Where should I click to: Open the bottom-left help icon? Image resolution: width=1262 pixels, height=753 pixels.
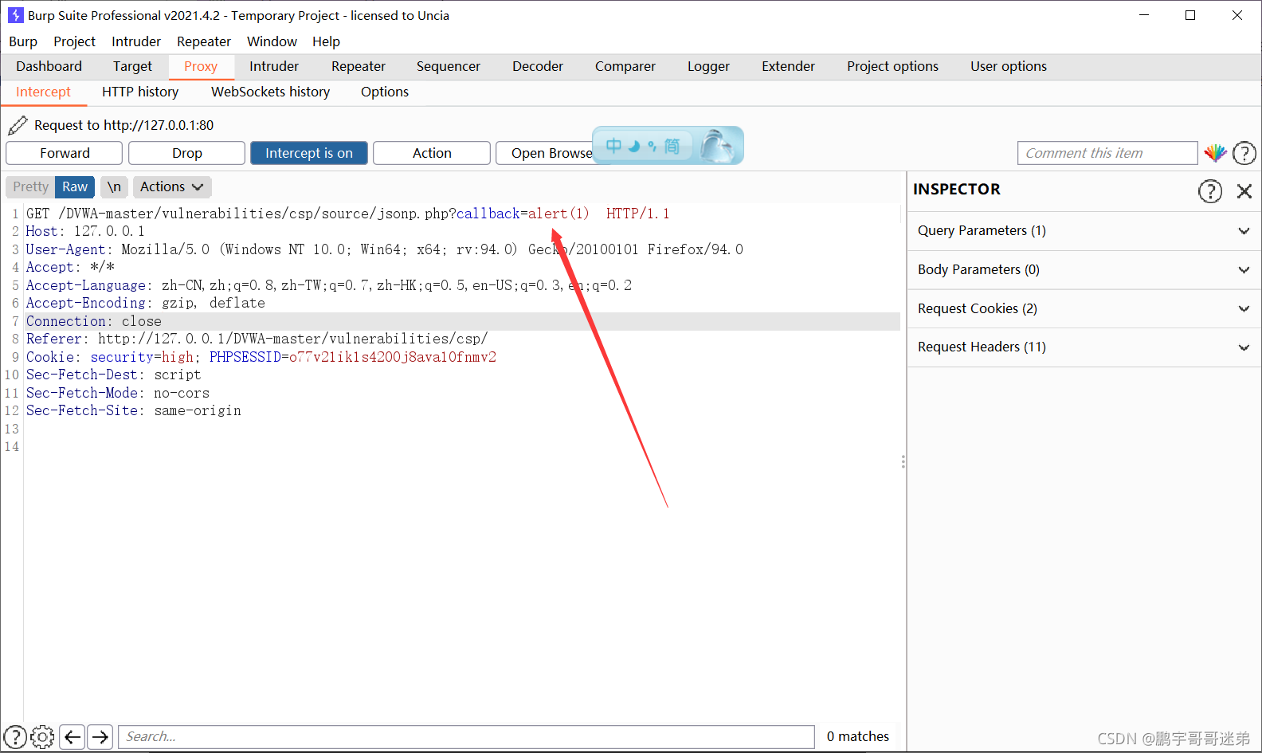click(15, 737)
